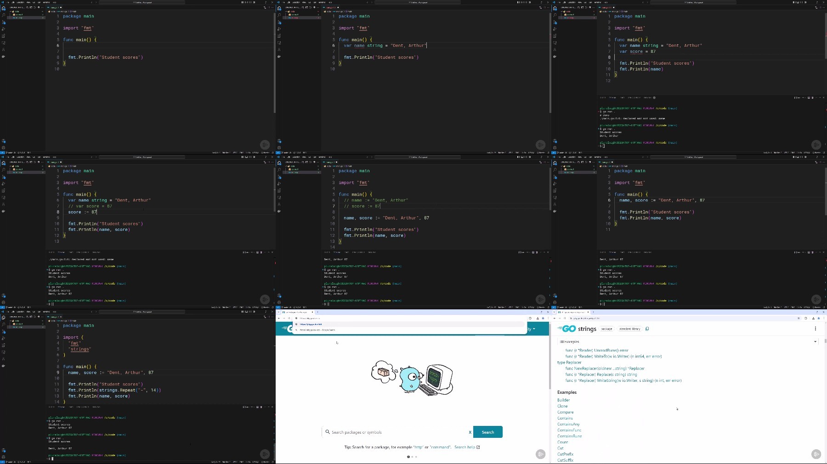Click back arrow in strings docs browser
This screenshot has width=827, height=464.
tap(555, 318)
